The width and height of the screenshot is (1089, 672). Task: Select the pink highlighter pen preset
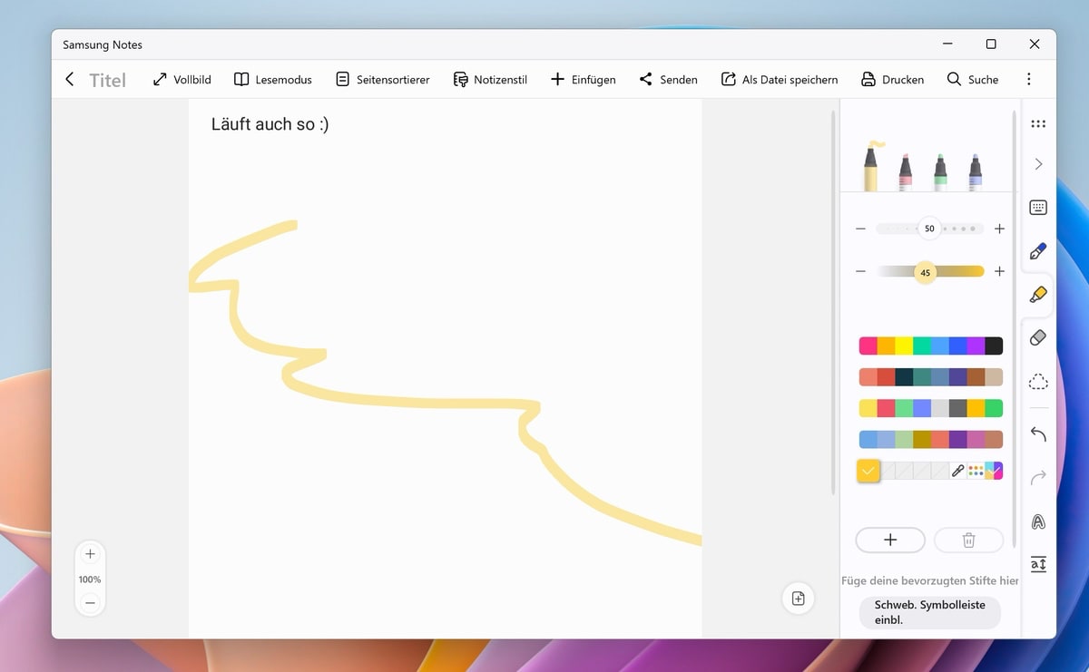click(x=905, y=170)
